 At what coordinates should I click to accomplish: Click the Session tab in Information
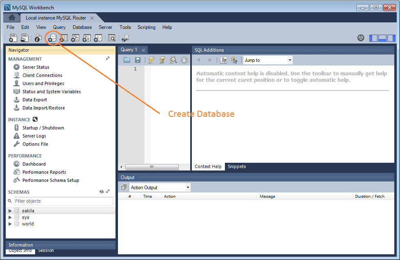[x=46, y=251]
